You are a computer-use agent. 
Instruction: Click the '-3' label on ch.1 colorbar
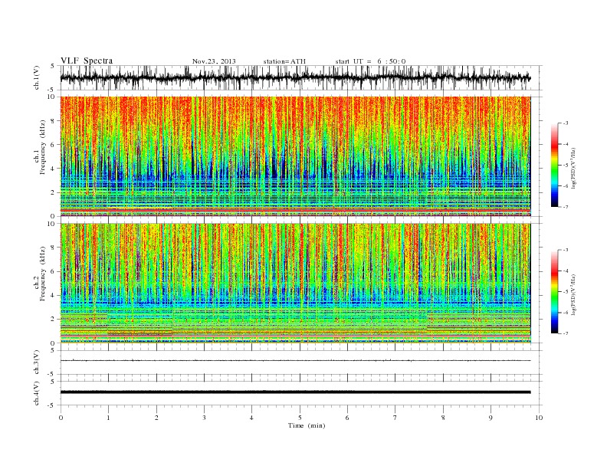pos(565,123)
